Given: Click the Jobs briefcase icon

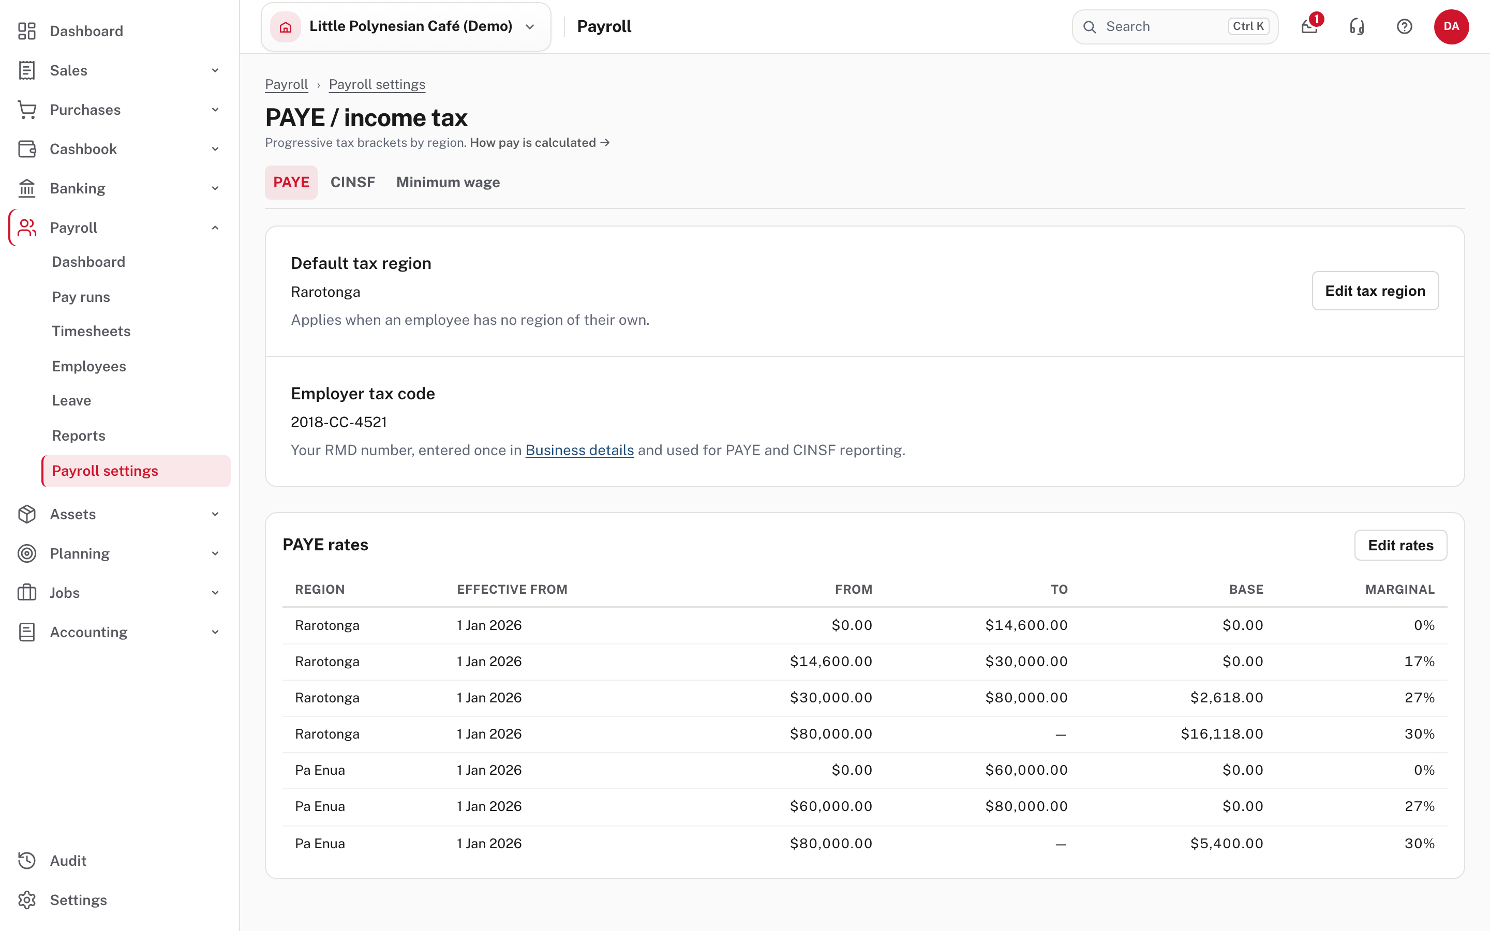Looking at the screenshot, I should pos(26,593).
